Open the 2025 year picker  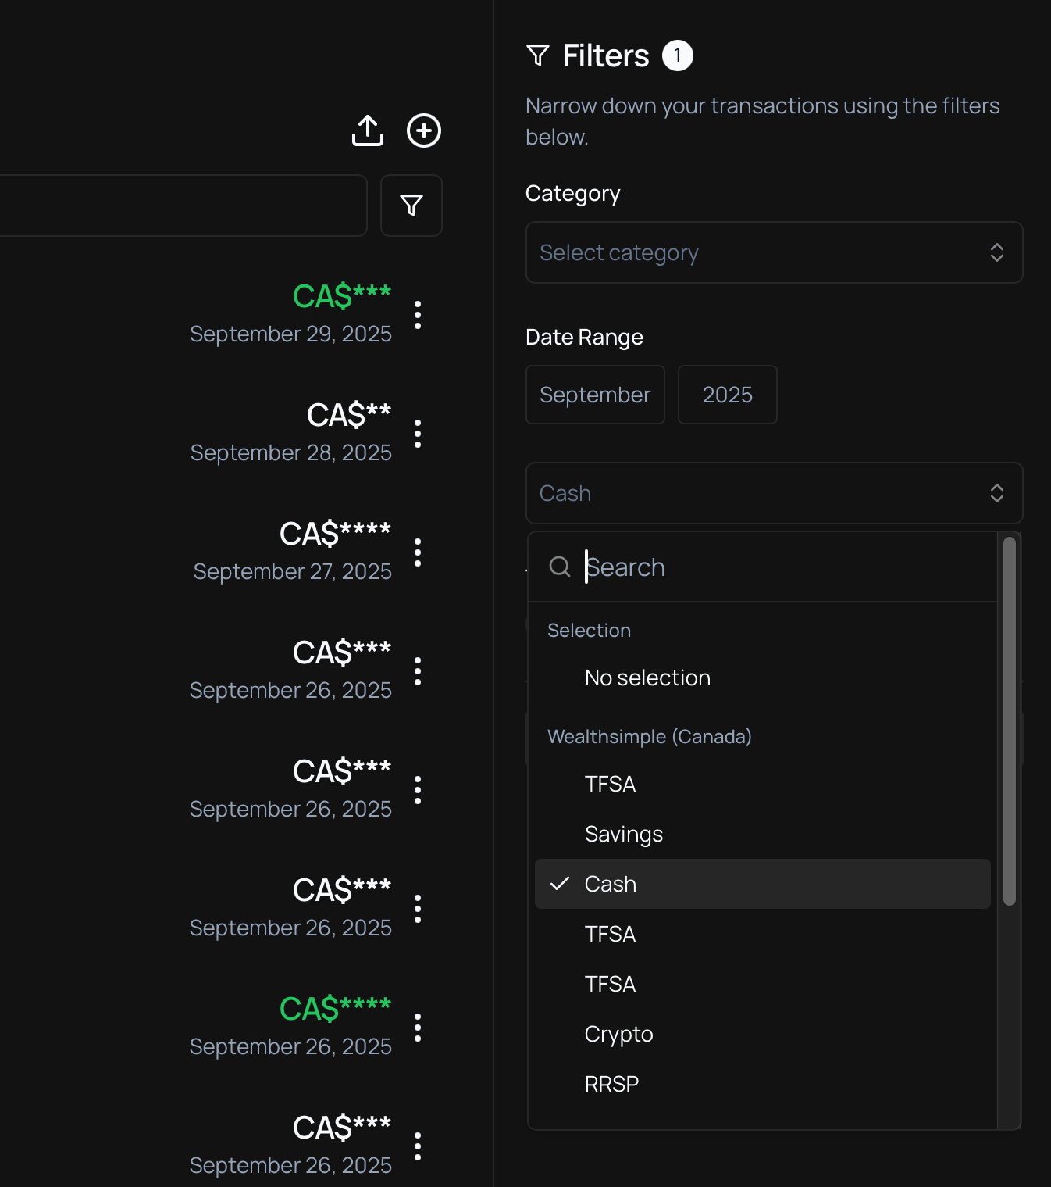pyautogui.click(x=727, y=395)
